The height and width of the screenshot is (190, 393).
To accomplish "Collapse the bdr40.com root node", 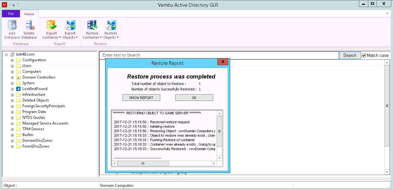I will click(6, 54).
